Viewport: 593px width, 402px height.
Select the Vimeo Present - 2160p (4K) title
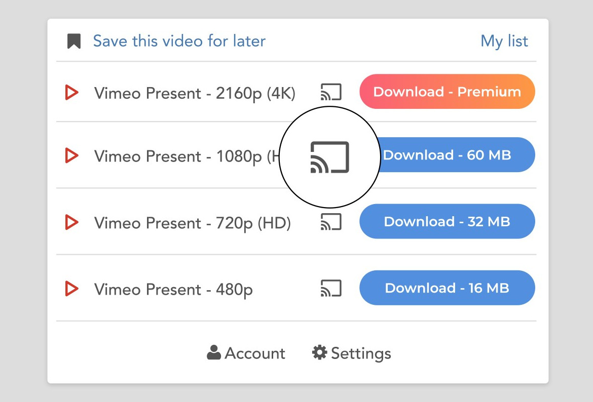(195, 93)
